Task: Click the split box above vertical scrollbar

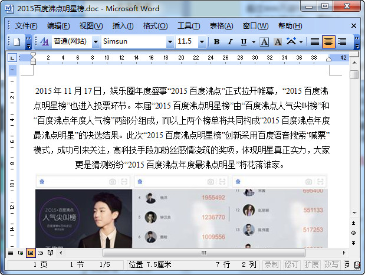Action: pyautogui.click(x=354, y=55)
